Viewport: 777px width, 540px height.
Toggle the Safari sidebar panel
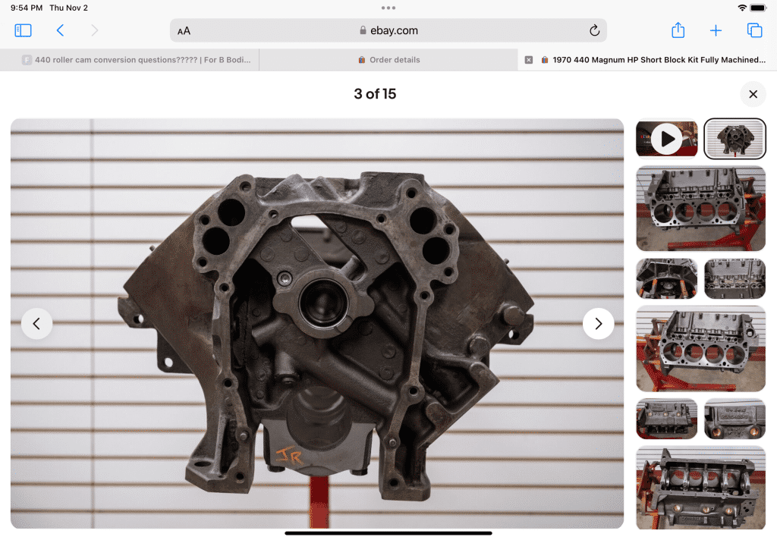tap(24, 30)
